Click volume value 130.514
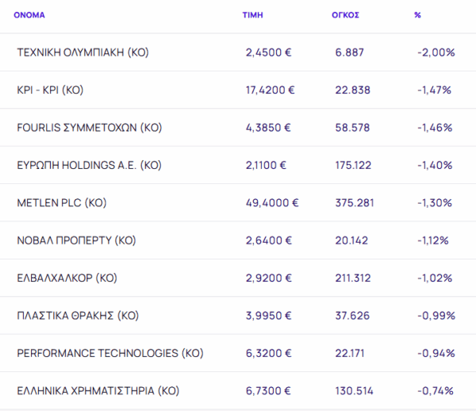Viewport: 476px width, 411px height. [355, 391]
